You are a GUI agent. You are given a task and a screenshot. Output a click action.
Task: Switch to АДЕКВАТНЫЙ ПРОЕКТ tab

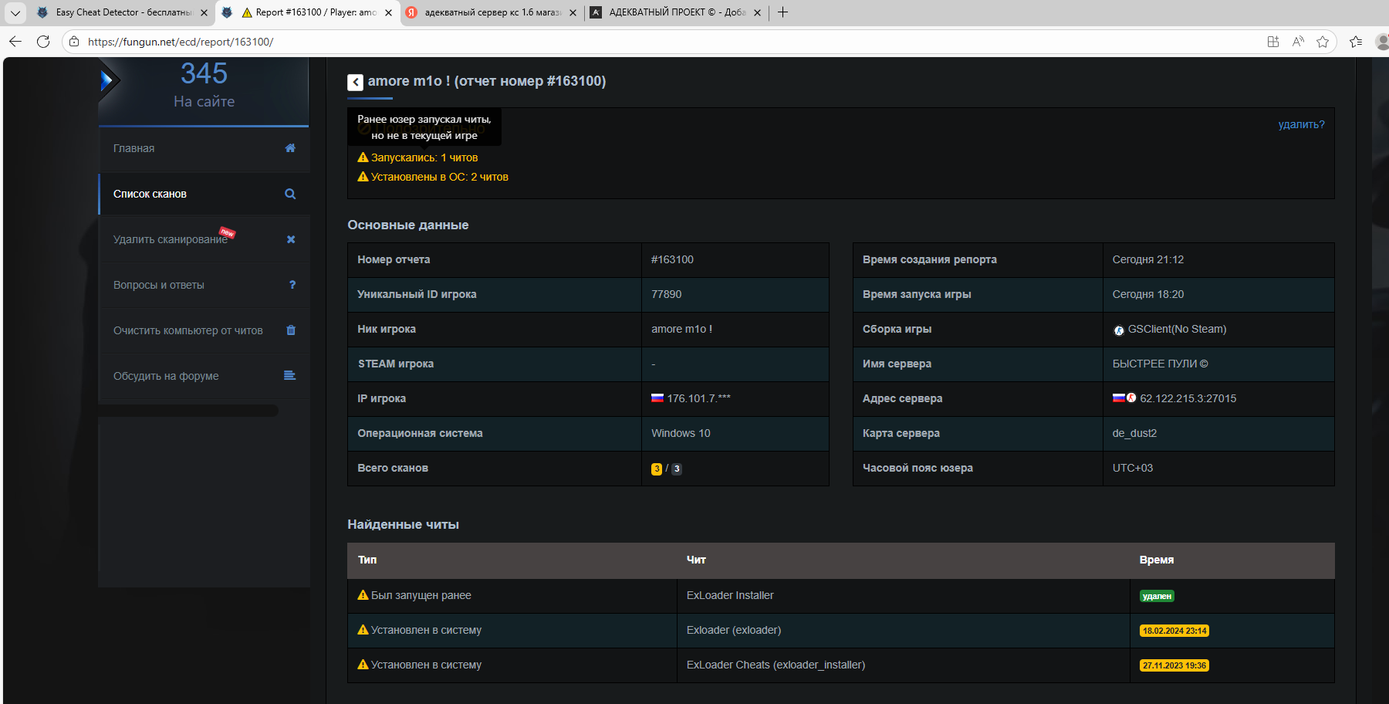click(x=676, y=12)
